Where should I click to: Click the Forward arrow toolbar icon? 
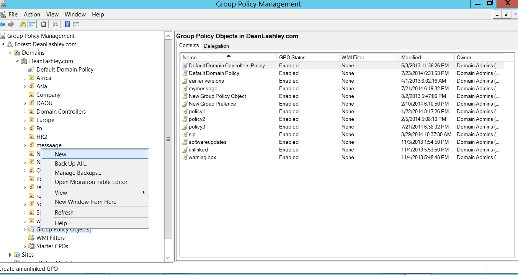pos(11,24)
